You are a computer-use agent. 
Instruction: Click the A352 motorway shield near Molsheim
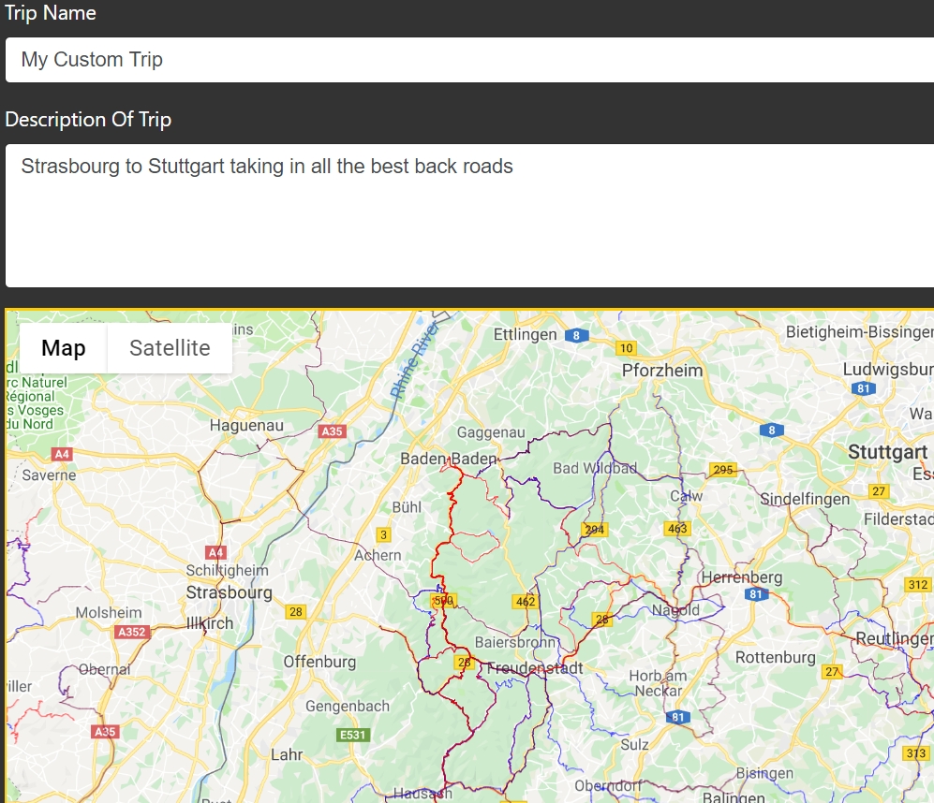click(x=132, y=632)
